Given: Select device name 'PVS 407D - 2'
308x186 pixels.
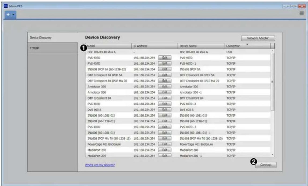Looking at the screenshot, I should 188,104.
